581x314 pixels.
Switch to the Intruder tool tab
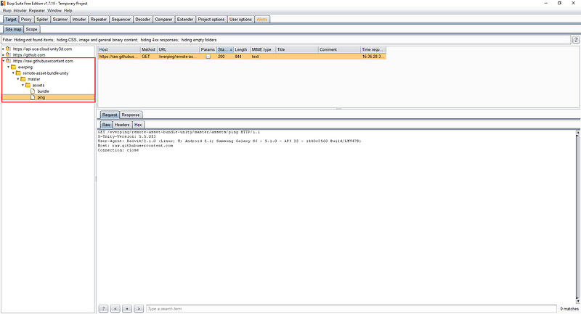79,20
